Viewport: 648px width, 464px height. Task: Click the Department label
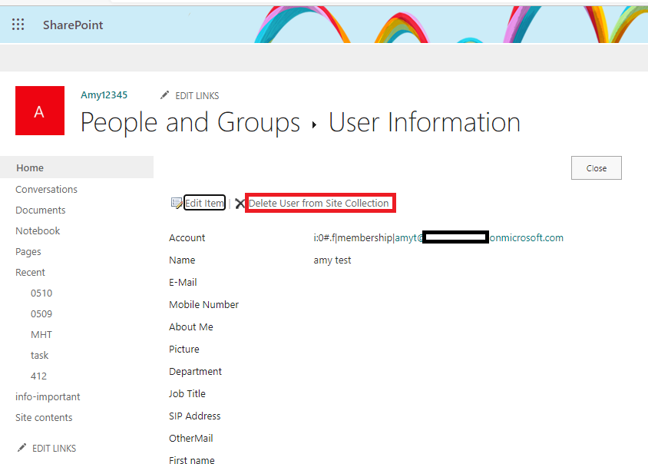[195, 371]
